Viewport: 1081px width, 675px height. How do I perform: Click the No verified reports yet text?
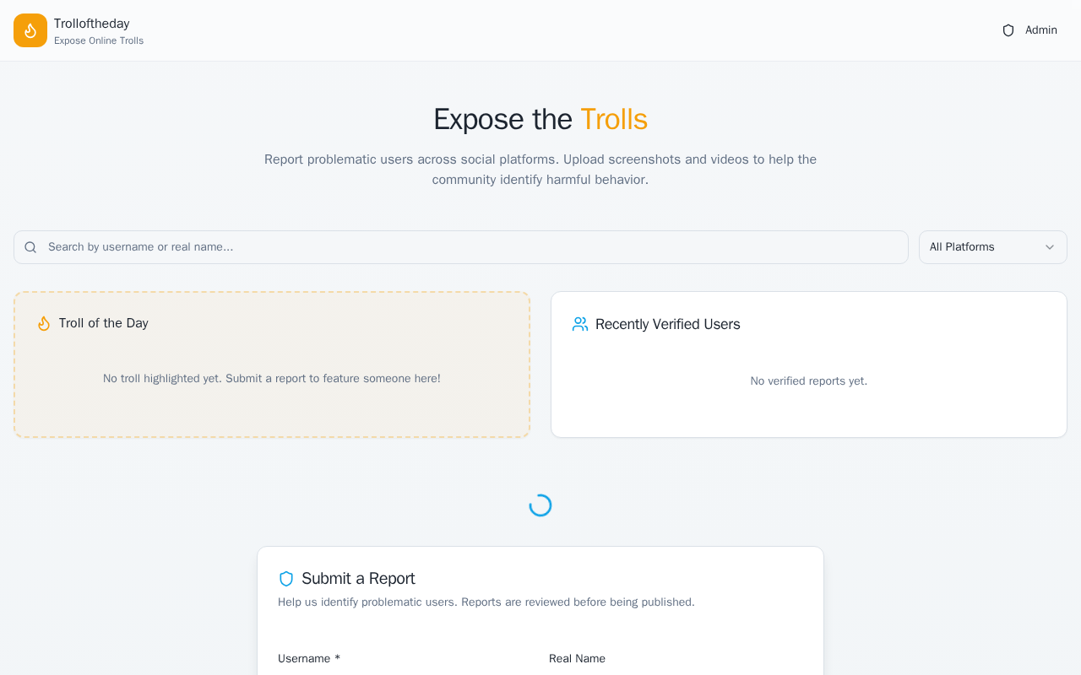point(809,381)
